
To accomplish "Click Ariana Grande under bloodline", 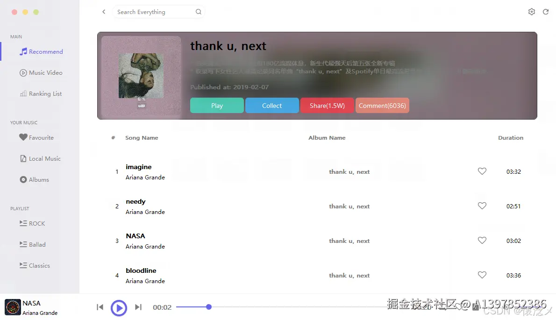I will click(x=145, y=281).
